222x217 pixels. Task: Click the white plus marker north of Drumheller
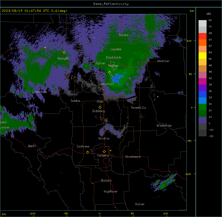(158, 97)
